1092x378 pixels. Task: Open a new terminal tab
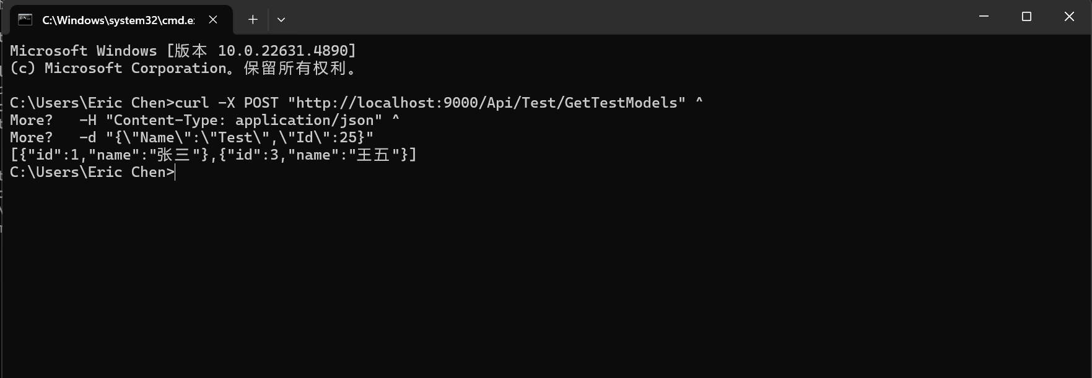pyautogui.click(x=253, y=20)
